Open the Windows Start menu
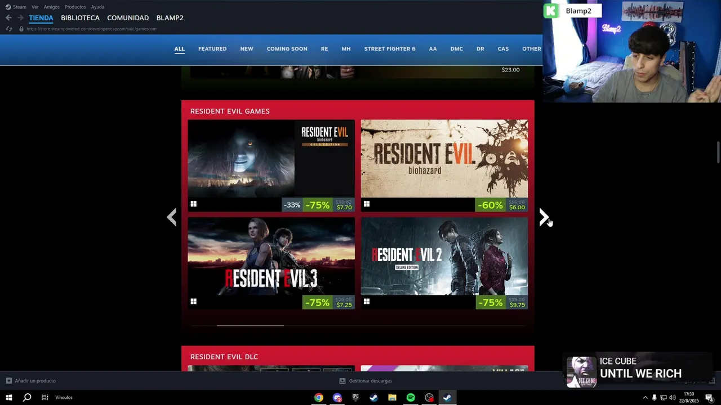 (9, 398)
